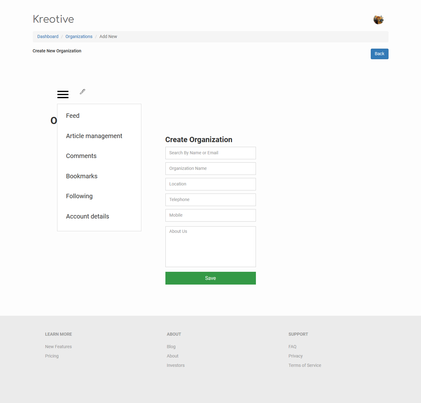
Task: Click the green Save button
Action: [210, 278]
